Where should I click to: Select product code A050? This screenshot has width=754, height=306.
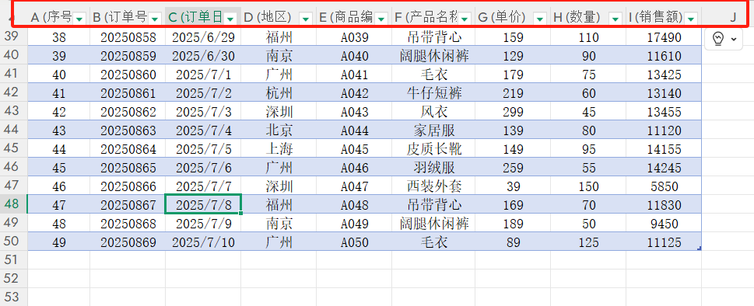click(354, 242)
